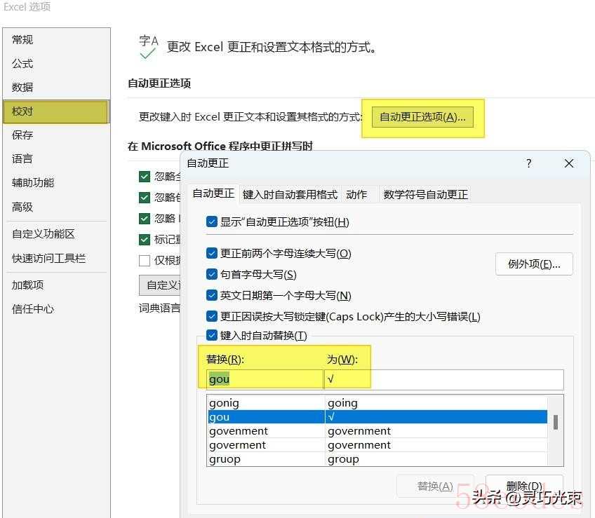The width and height of the screenshot is (595, 518).
Task: Go to 信任中心 settings
Action: tap(33, 308)
